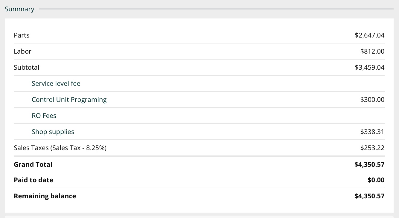This screenshot has height=218, width=399.
Task: Click the Summary section heading
Action: click(x=19, y=9)
